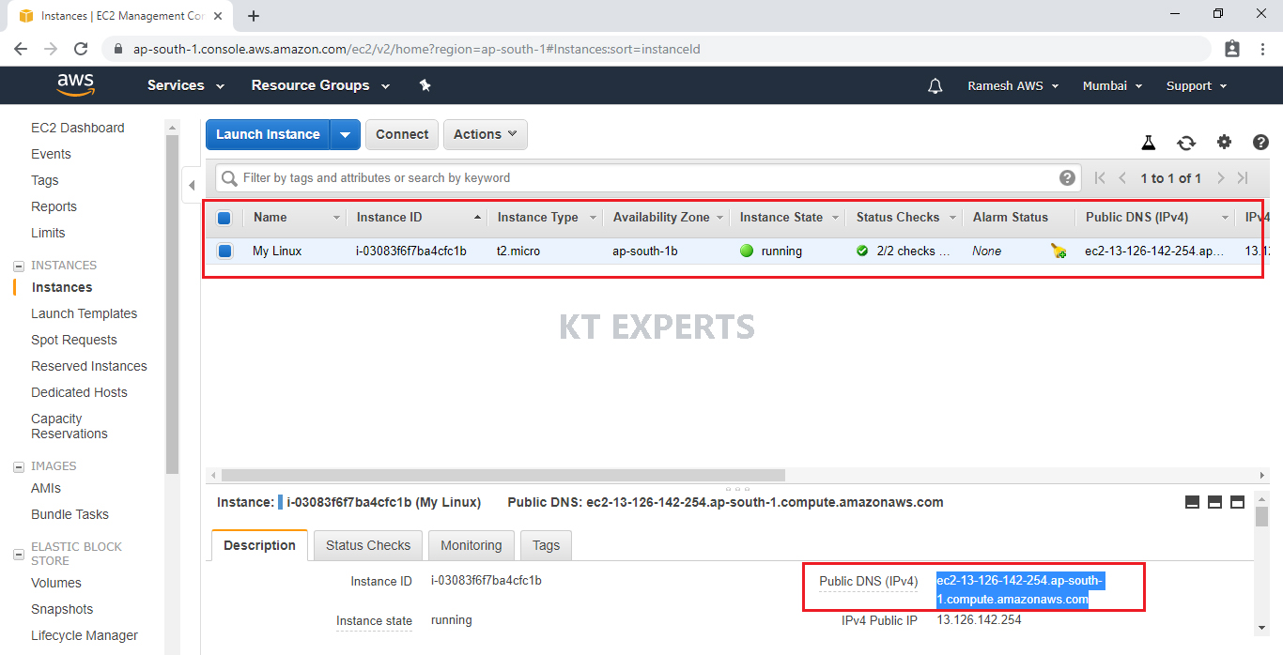Image resolution: width=1283 pixels, height=655 pixels.
Task: Click the add alarm icon for My Linux
Action: (1059, 251)
